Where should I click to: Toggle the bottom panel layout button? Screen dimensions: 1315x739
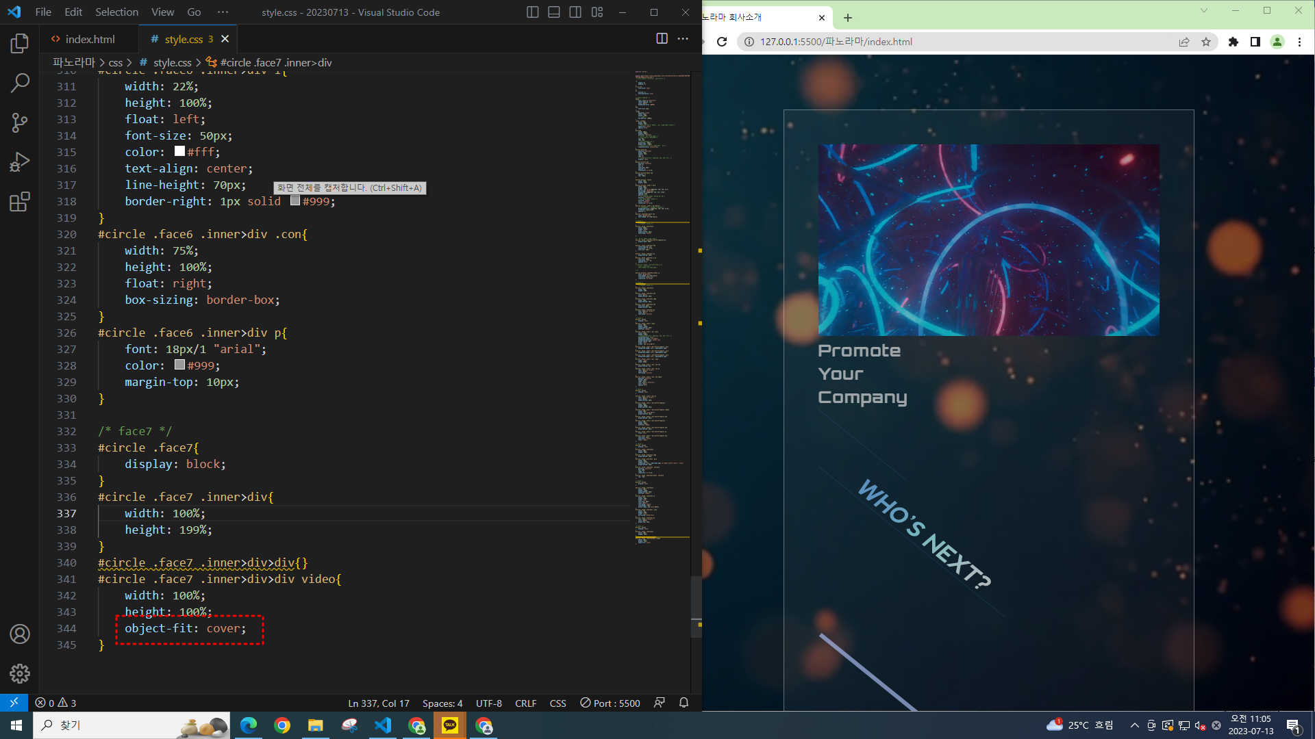tap(554, 12)
